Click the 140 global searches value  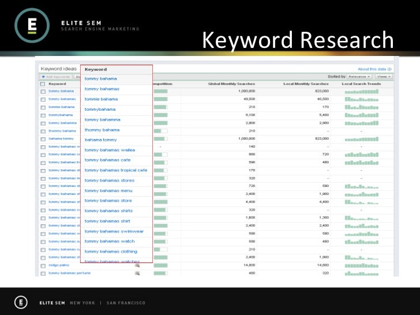252,147
